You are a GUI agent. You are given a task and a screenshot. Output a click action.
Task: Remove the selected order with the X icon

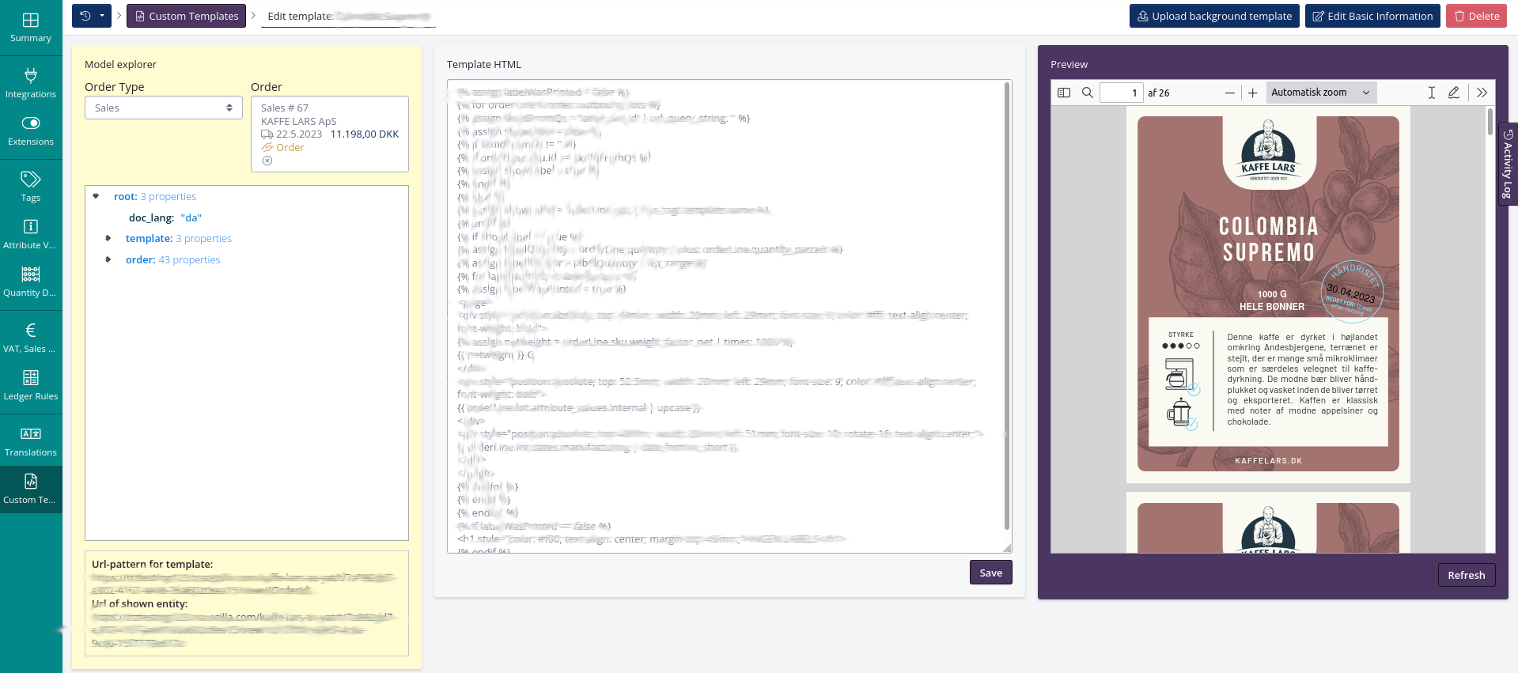[x=267, y=161]
